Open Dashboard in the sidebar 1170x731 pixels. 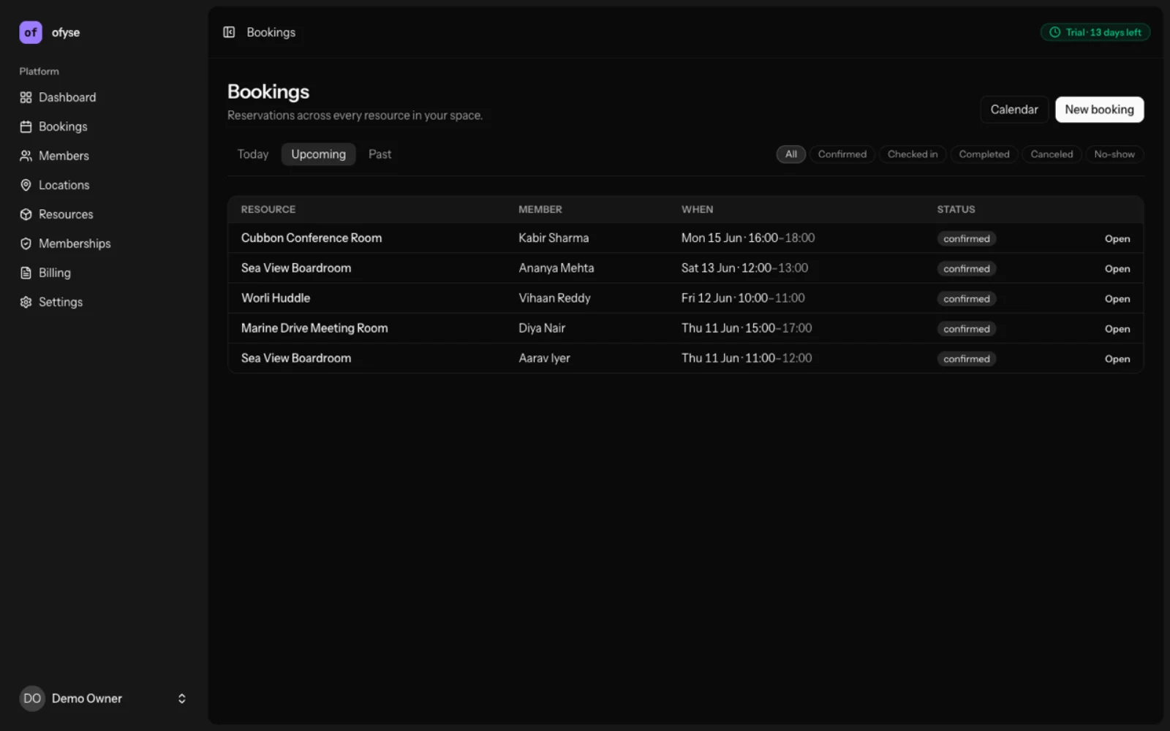pyautogui.click(x=103, y=97)
